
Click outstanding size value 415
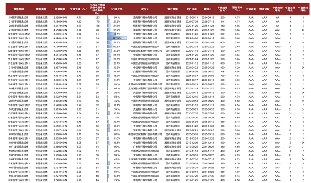click(x=223, y=72)
